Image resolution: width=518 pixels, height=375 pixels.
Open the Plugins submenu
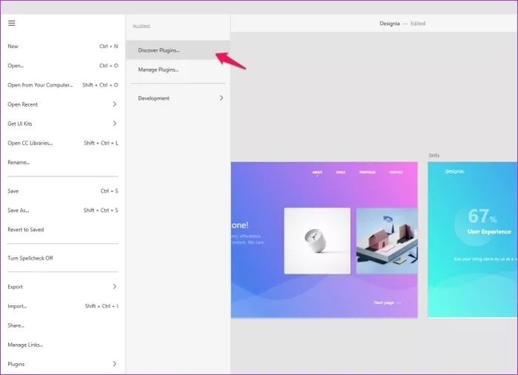tap(114, 364)
